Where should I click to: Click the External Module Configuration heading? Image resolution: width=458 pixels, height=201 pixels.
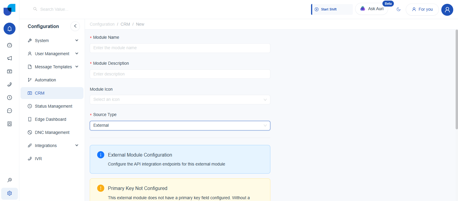point(140,155)
